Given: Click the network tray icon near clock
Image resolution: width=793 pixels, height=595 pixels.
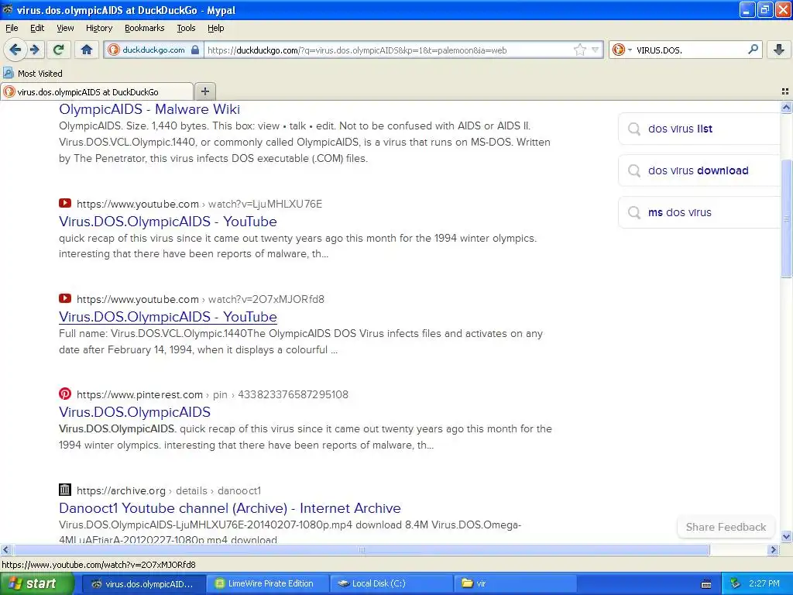Looking at the screenshot, I should tap(736, 583).
